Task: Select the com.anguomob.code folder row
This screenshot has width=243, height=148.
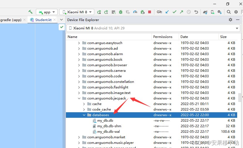Action: pyautogui.click(x=152, y=76)
